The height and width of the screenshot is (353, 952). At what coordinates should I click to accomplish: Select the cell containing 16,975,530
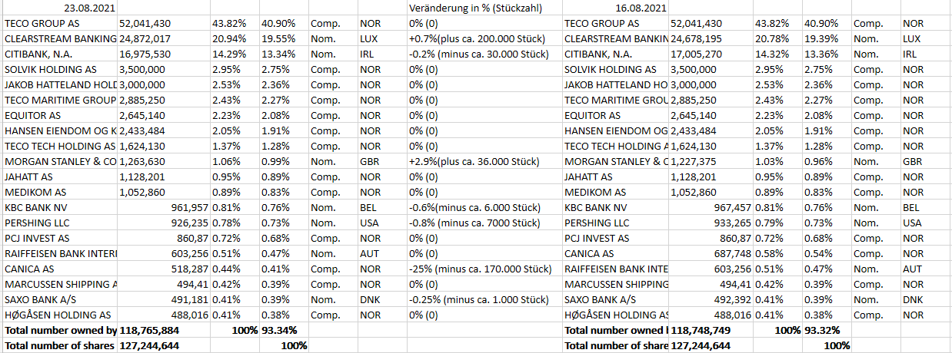(x=145, y=54)
